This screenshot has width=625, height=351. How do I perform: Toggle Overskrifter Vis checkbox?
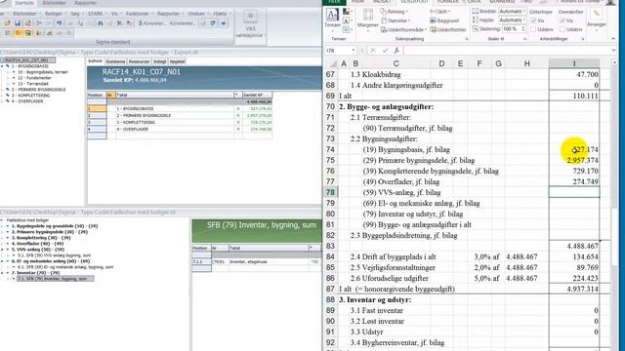pos(562,20)
